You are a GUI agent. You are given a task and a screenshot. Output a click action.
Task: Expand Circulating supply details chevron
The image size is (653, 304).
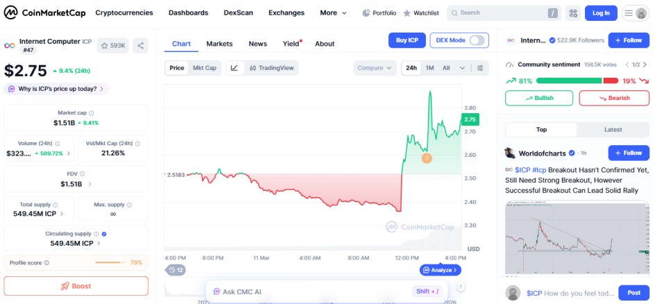99,244
